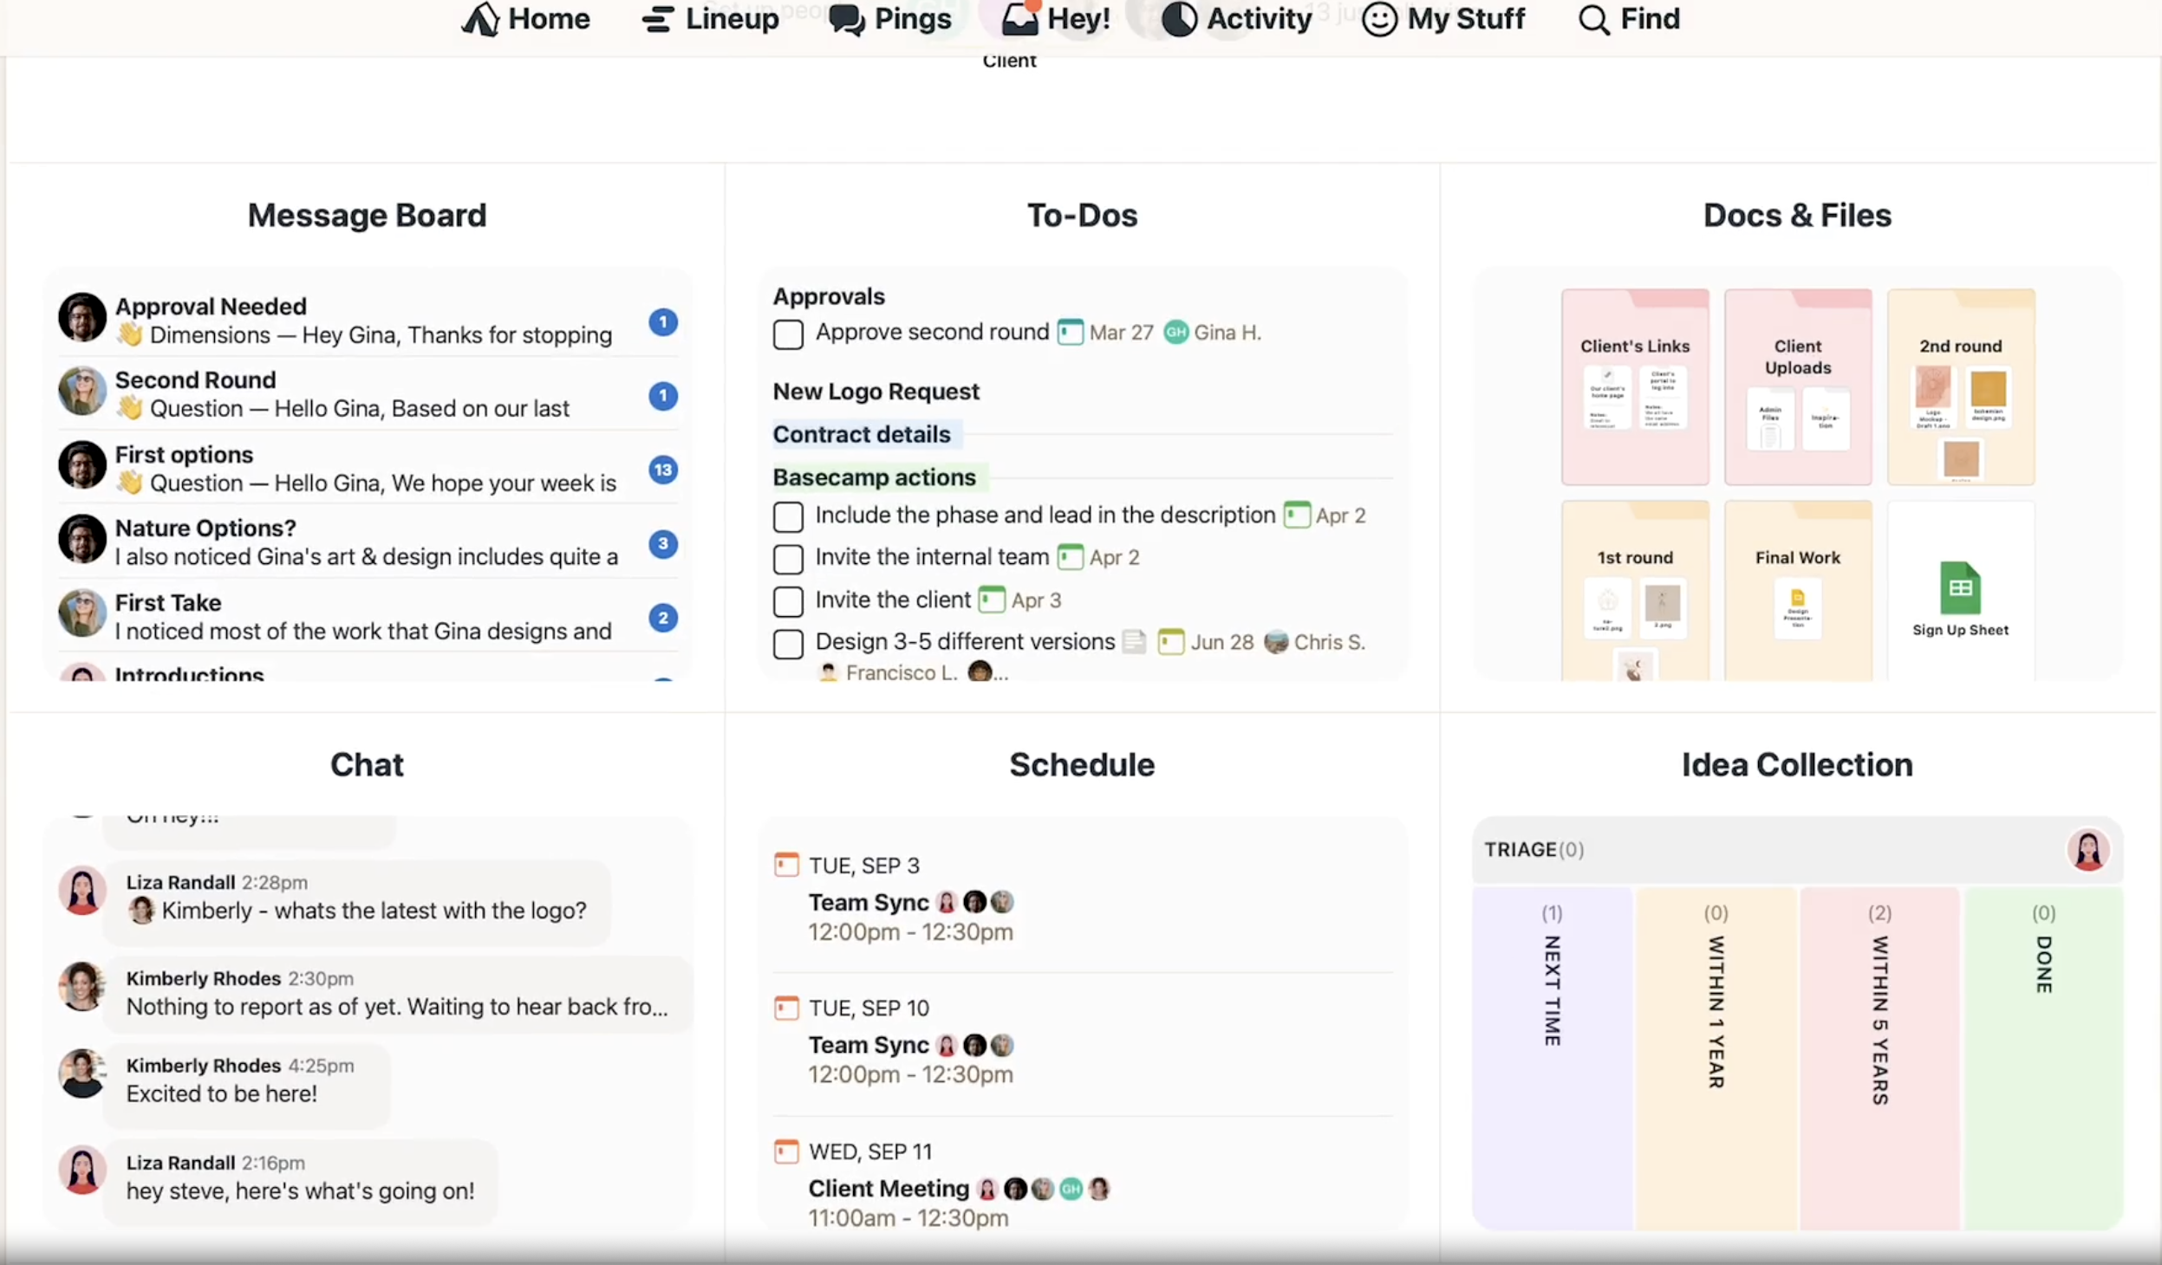Screen dimensions: 2162x1265
Task: Click Chris S.'s avatar on the design to-do
Action: [1276, 642]
